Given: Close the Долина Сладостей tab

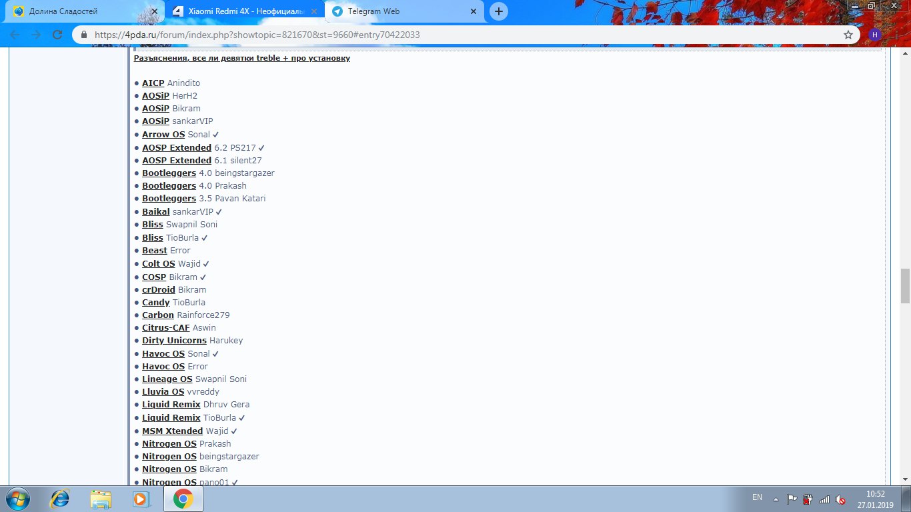Looking at the screenshot, I should [x=153, y=11].
